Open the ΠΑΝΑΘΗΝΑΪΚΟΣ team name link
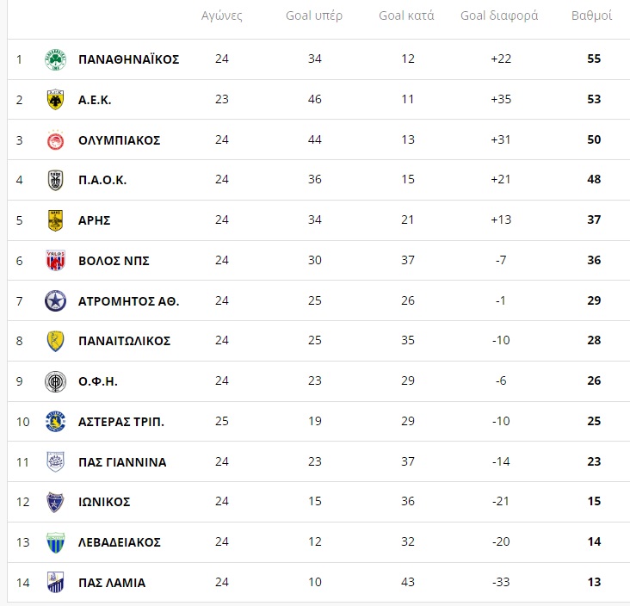 [128, 59]
